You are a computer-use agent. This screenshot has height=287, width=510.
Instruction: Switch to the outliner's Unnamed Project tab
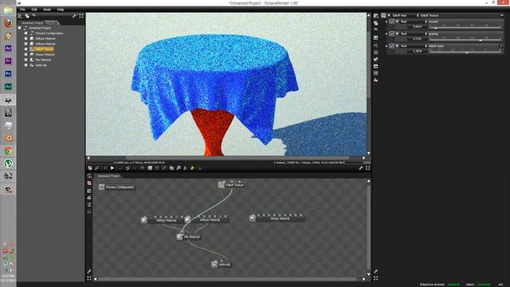(x=32, y=23)
